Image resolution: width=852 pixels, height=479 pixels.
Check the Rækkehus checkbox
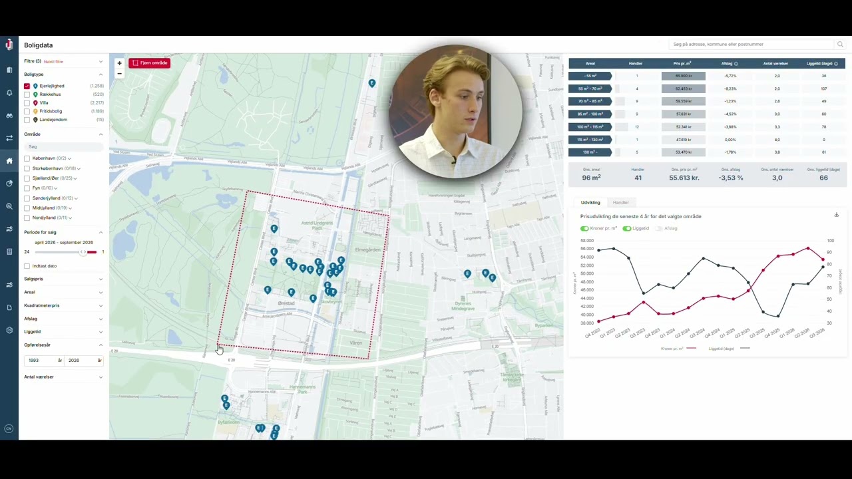pos(27,94)
